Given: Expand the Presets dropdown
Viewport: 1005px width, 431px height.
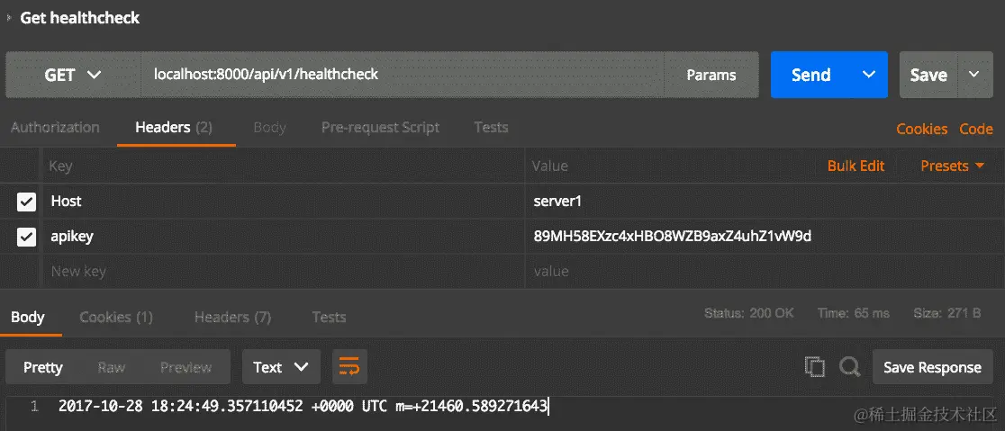Looking at the screenshot, I should click(x=953, y=166).
